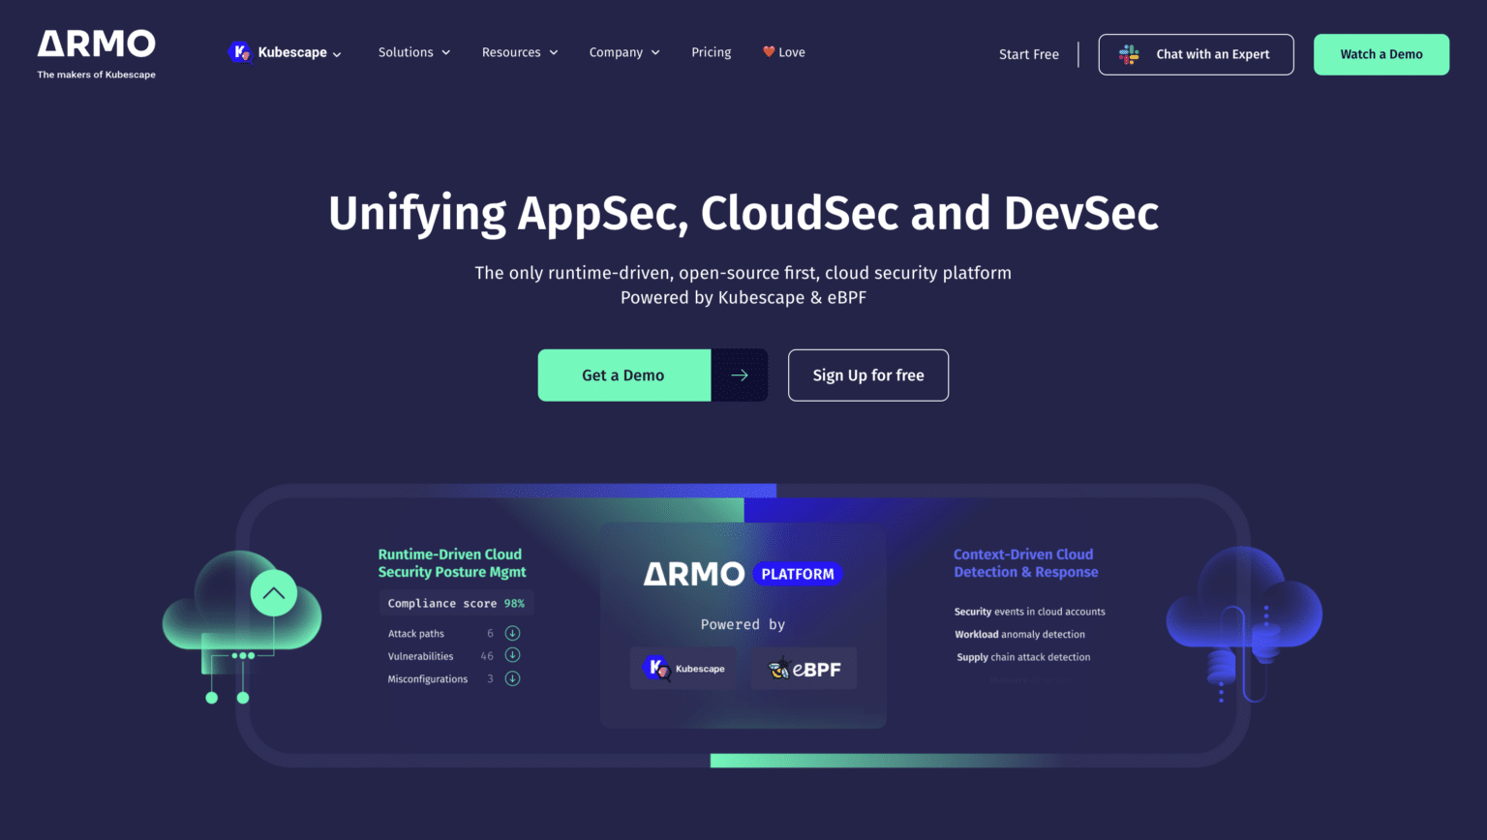
Task: Expand the Company dropdown
Action: (x=624, y=51)
